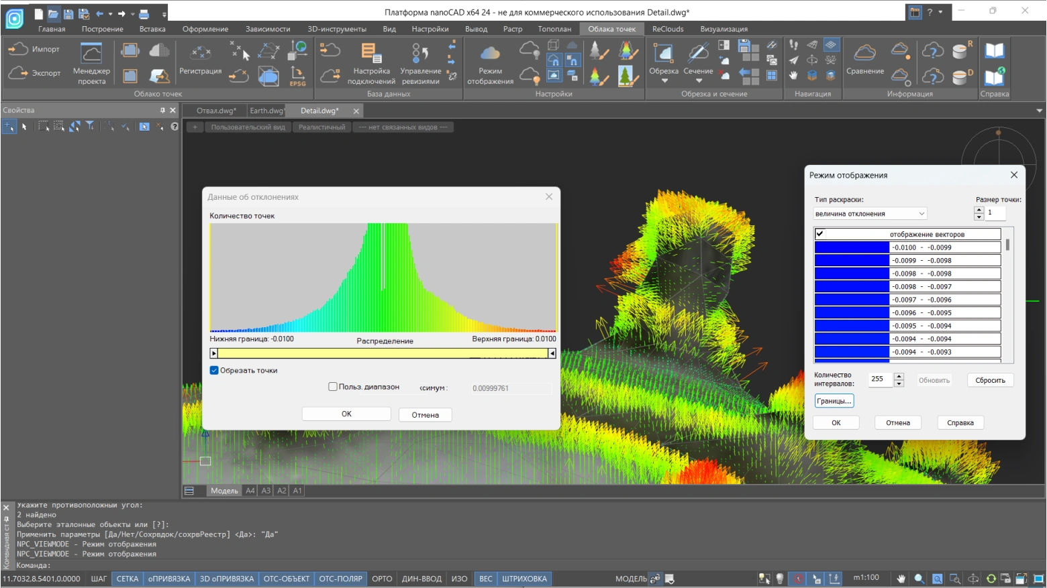Expand the Обрезка dropdown arrow

point(664,81)
